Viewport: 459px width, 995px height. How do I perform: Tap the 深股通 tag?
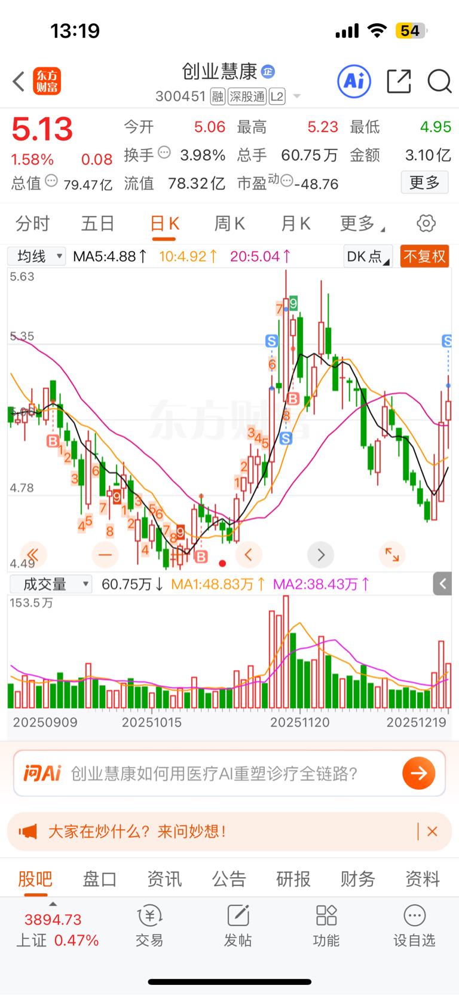pos(247,96)
